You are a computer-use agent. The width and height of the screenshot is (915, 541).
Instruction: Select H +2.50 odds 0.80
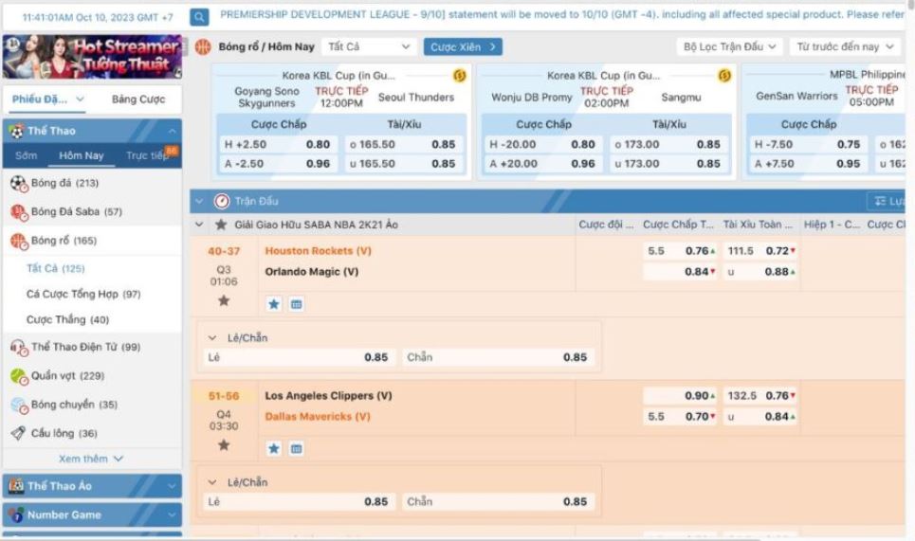pos(277,145)
